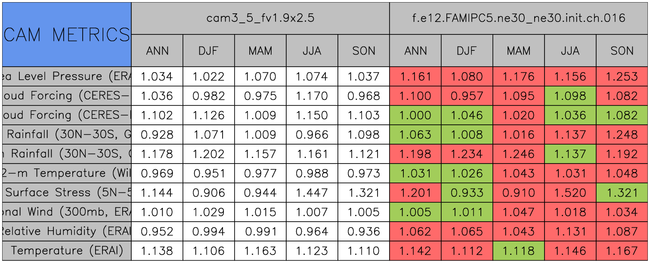The height and width of the screenshot is (263, 650).
Task: Select the green cell showing 1.000
Action: pos(415,115)
